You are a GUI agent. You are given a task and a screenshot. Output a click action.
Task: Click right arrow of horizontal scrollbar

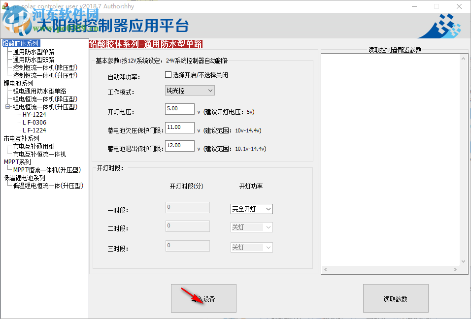pyautogui.click(x=455, y=269)
